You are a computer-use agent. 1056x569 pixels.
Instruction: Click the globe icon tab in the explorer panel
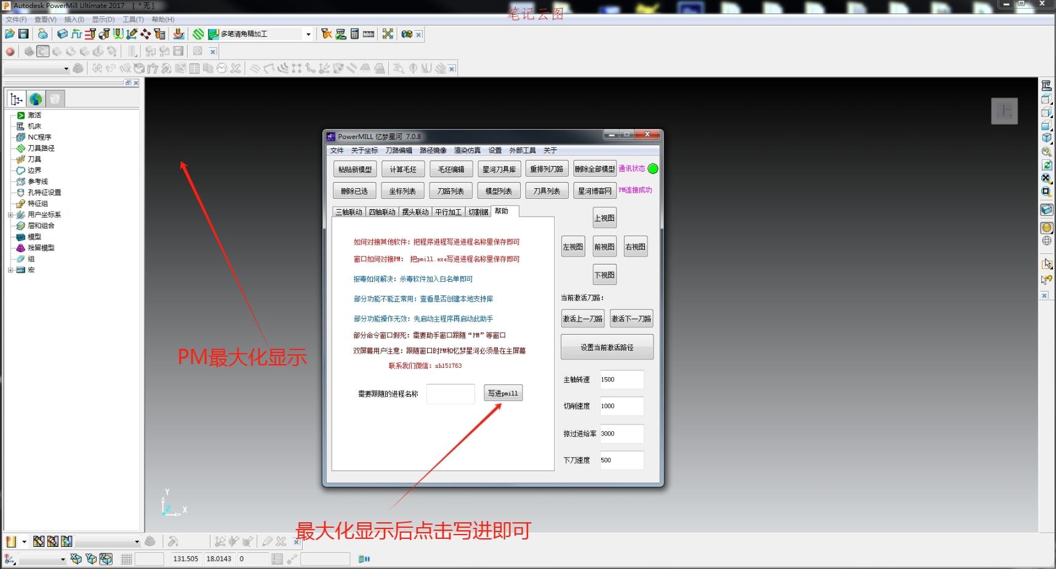point(36,99)
